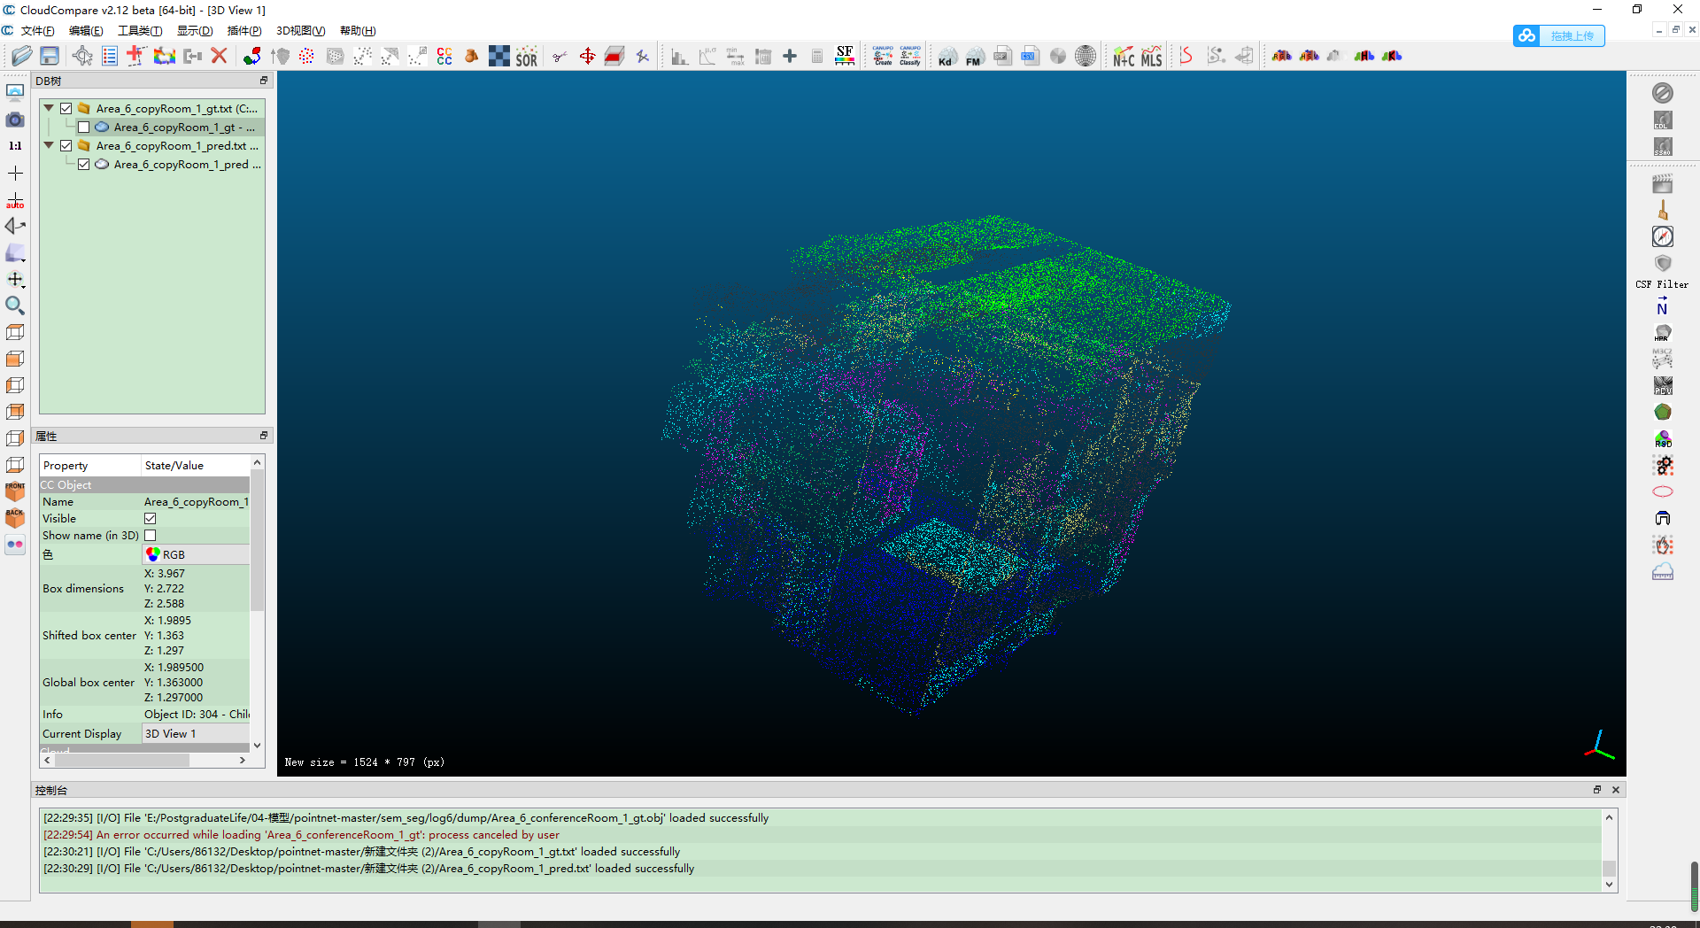Activate the point picking tool
1700x928 pixels.
tap(82, 57)
